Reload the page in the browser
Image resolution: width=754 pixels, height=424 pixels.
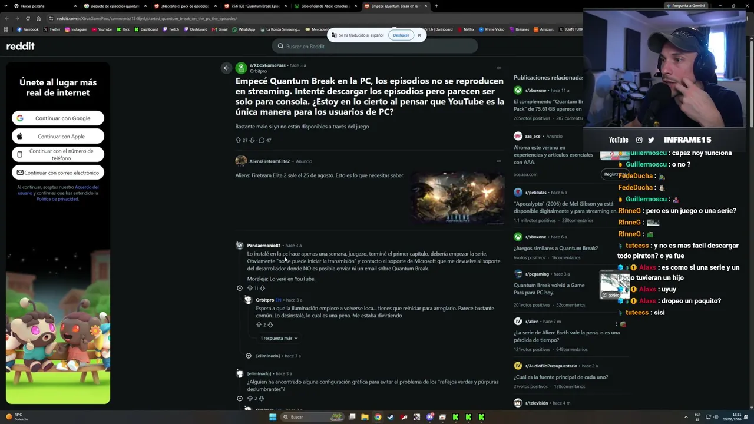pos(28,18)
